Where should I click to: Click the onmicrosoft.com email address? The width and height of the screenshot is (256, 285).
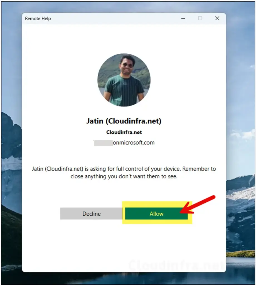pos(134,143)
